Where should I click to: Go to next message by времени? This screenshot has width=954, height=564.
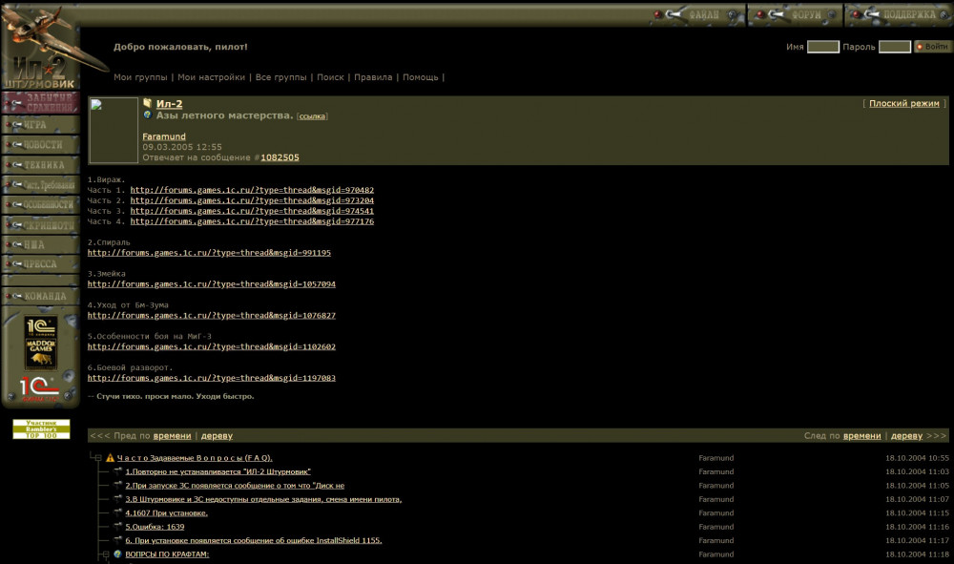(x=862, y=435)
